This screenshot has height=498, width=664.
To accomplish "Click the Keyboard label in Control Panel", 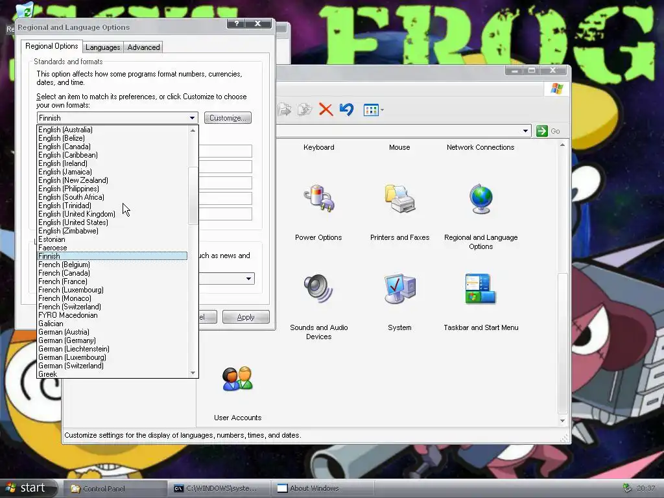I will (x=319, y=147).
